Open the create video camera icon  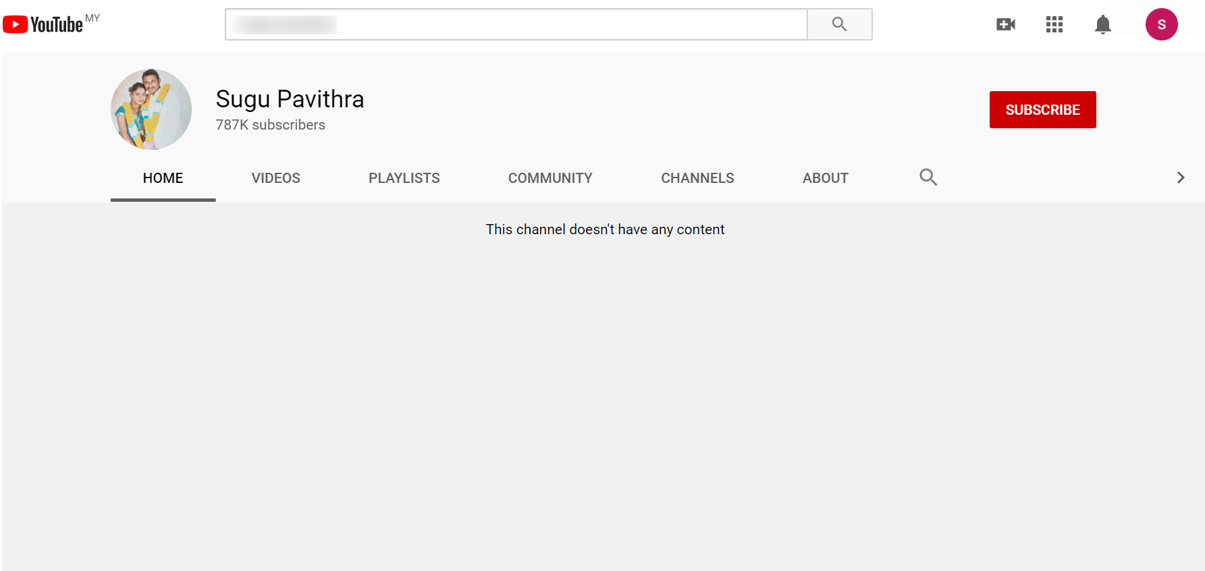pos(1006,25)
